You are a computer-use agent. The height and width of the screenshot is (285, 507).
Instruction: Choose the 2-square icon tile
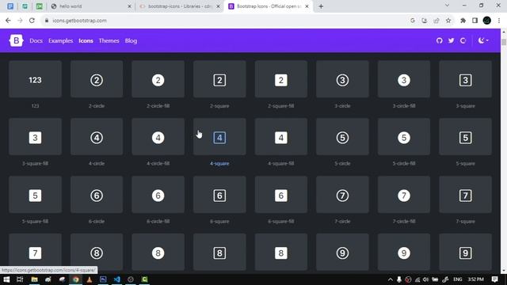pyautogui.click(x=219, y=79)
